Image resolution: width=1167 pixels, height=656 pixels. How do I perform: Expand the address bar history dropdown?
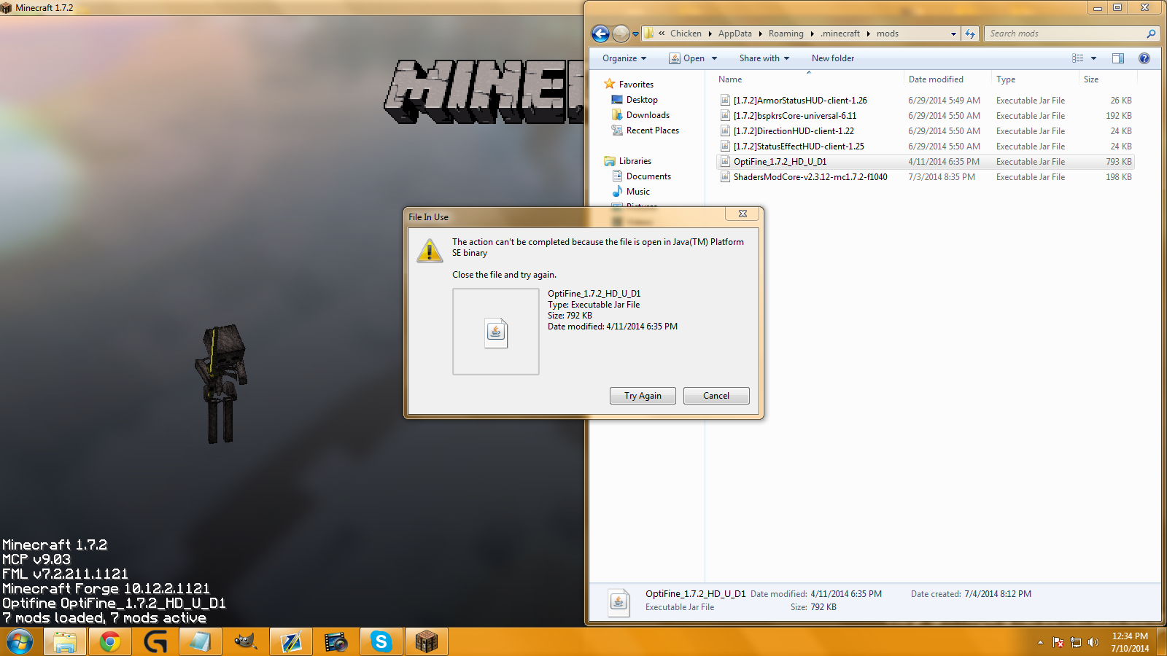(953, 34)
